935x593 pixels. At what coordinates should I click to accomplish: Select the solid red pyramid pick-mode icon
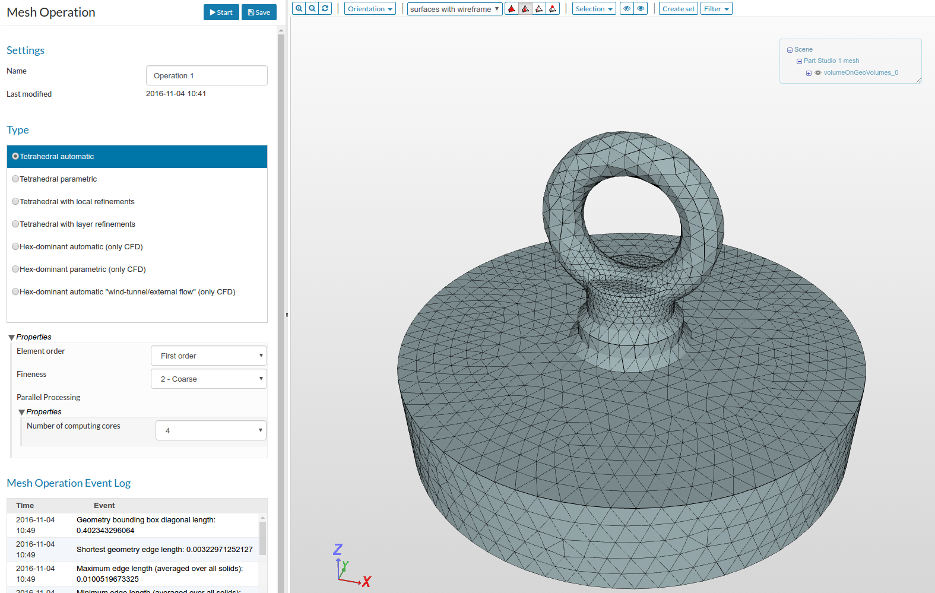[512, 9]
